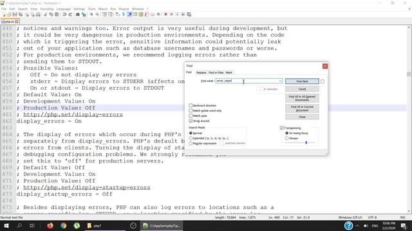Click the Redo toolbar icon
This screenshot has width=412, height=231.
(x=70, y=15)
